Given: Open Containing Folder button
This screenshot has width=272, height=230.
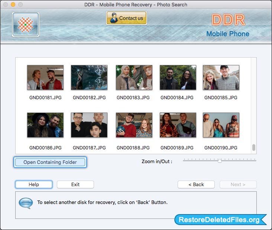Looking at the screenshot, I should [50, 162].
